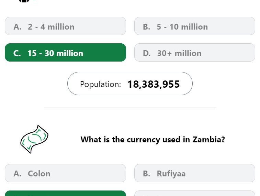260x196 pixels.
Task: Click the 'Population:' label text
Action: pos(101,84)
